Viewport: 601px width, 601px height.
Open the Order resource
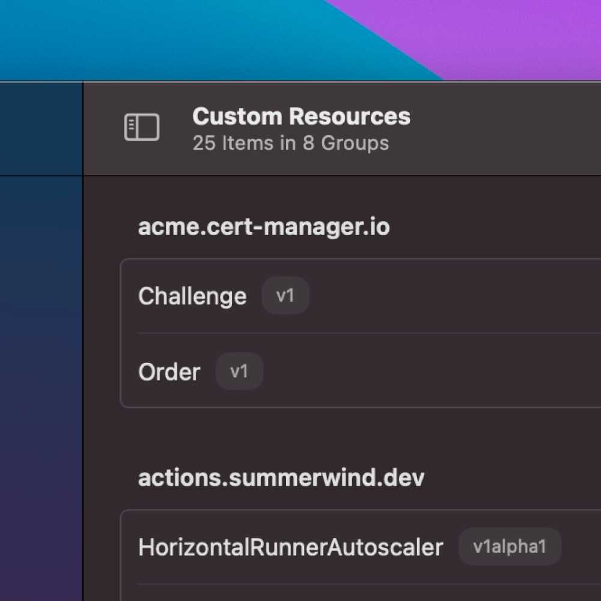click(300, 371)
